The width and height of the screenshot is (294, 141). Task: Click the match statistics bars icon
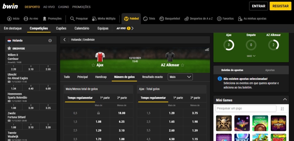207,50
